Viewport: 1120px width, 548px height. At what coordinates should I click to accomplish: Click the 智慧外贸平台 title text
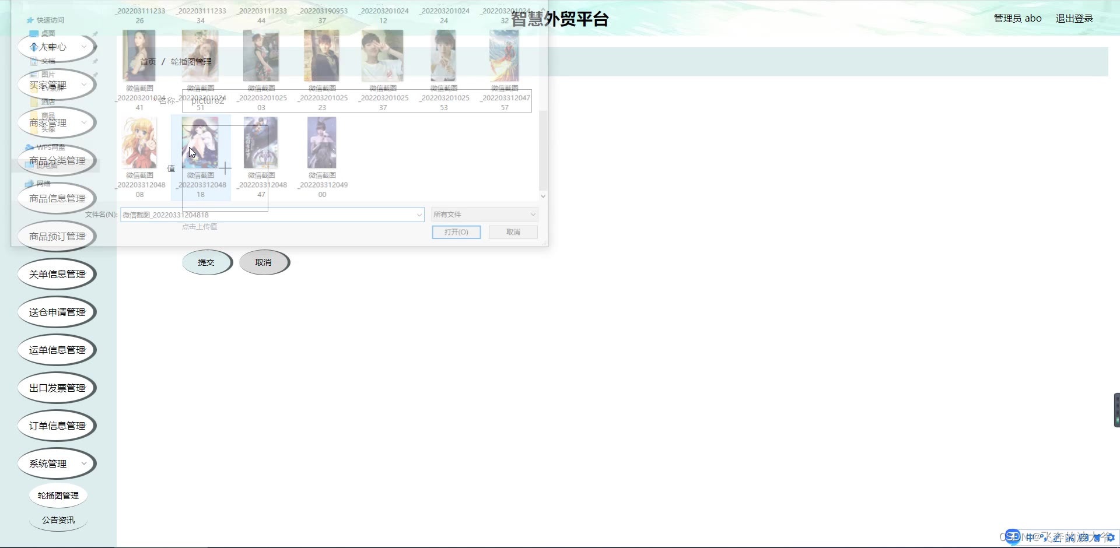pos(560,19)
